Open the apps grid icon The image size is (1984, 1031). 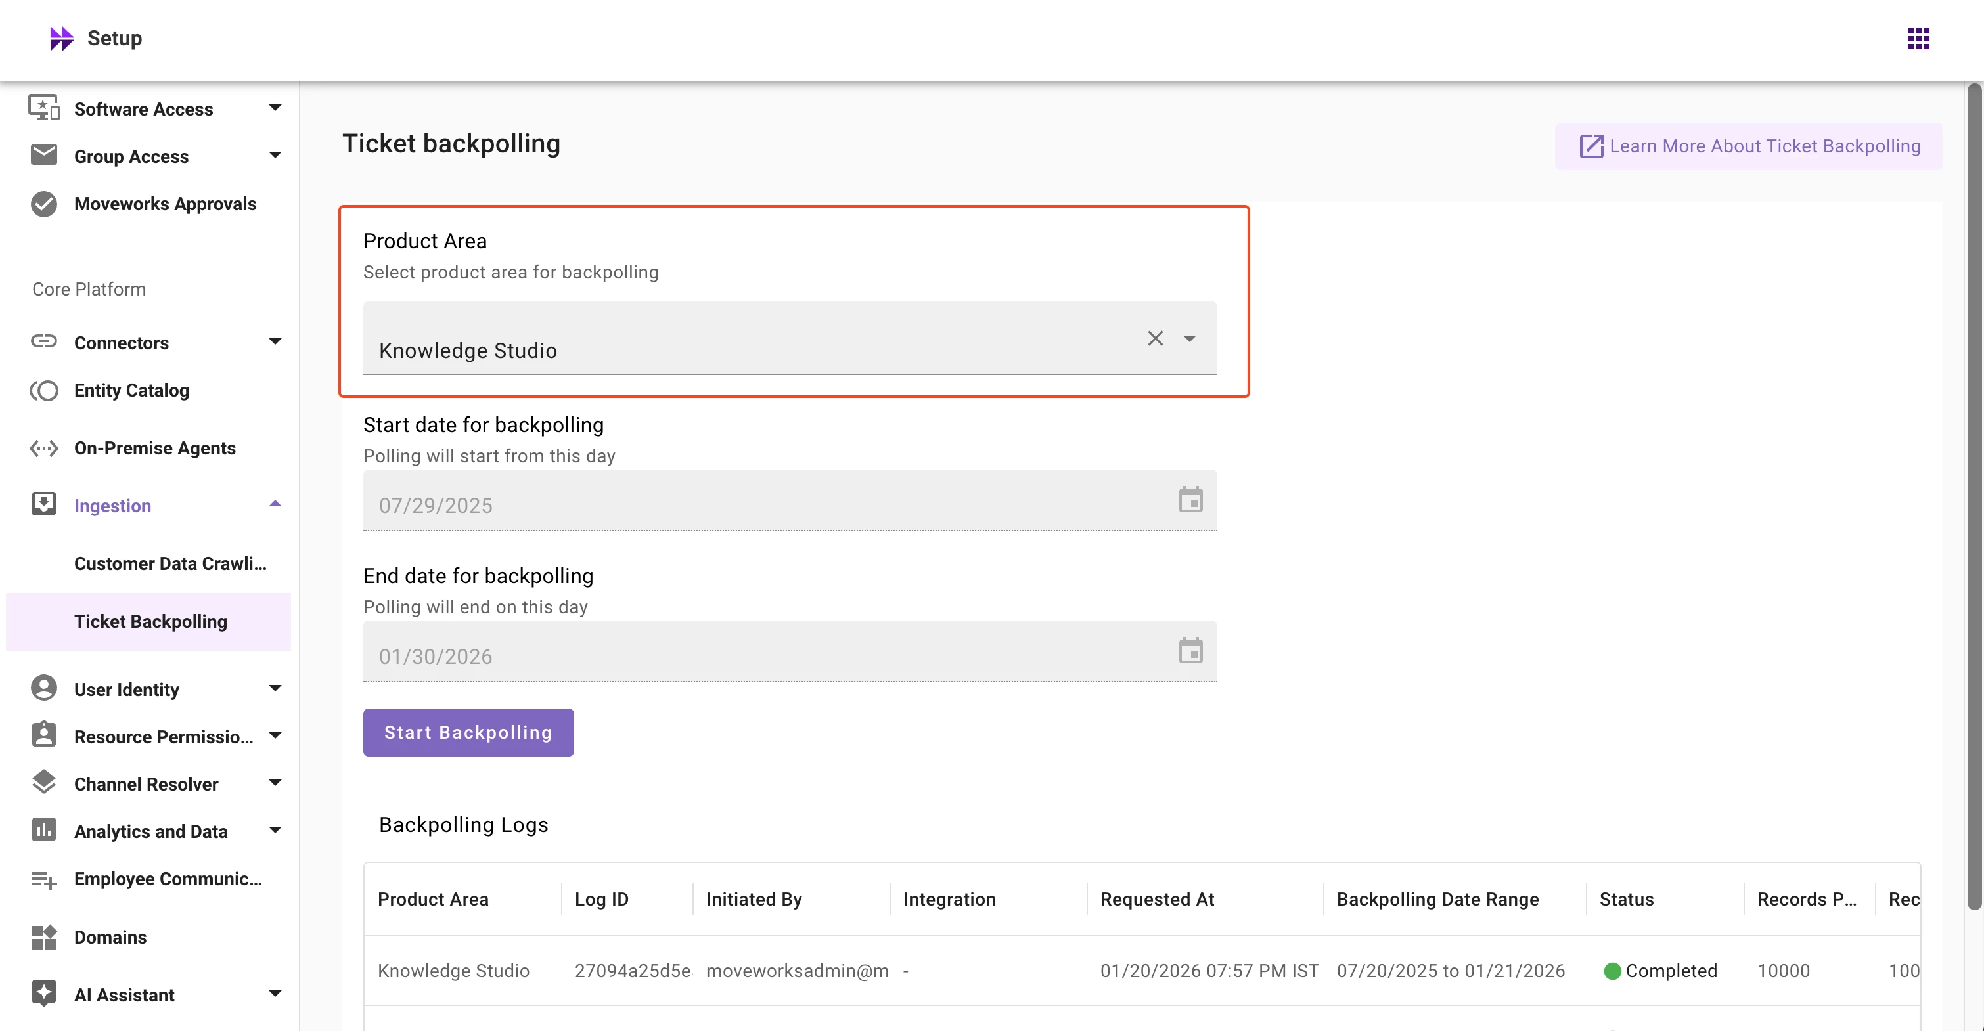1918,39
